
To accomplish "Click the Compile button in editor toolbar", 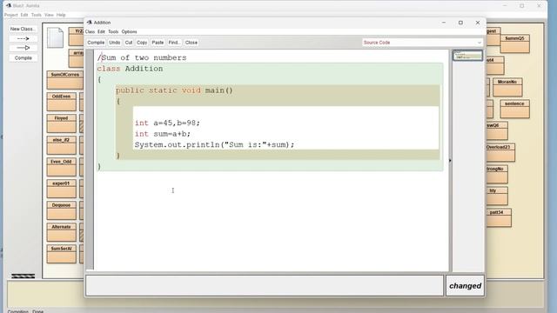I will [96, 43].
